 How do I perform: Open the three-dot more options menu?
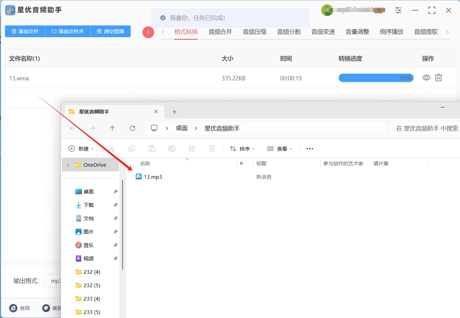310,149
